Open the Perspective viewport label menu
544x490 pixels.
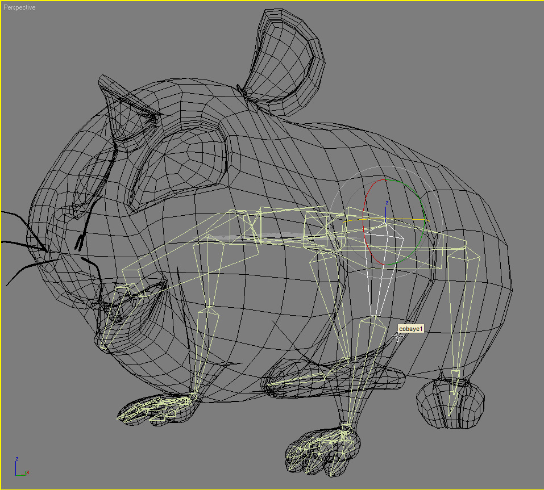tap(19, 7)
